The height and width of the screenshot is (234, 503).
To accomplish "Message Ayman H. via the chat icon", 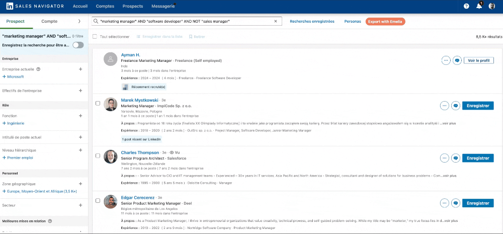I will pos(457,60).
